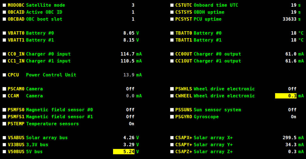This screenshot has width=306, height=159.
Task: Select the PSSUNS Sun sensor system checkbox
Action: 172,110
